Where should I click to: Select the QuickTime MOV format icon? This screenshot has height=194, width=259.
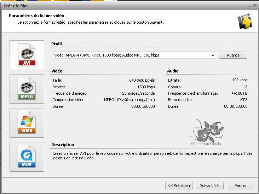27,157
